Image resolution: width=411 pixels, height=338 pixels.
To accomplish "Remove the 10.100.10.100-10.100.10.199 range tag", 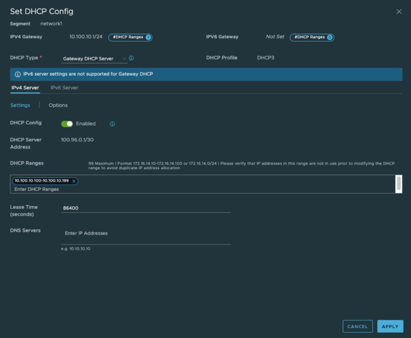I will click(74, 181).
